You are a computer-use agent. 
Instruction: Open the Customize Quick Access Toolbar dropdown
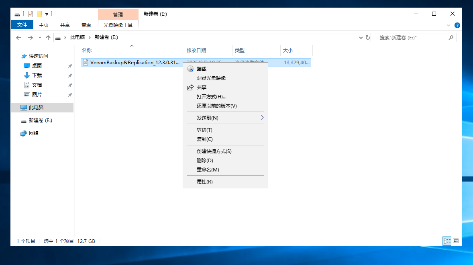pos(47,14)
